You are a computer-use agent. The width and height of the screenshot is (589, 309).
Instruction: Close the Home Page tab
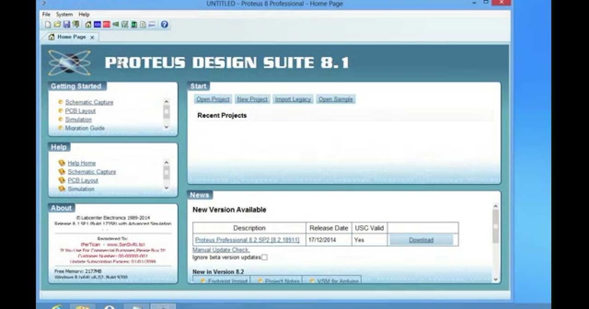pos(92,37)
